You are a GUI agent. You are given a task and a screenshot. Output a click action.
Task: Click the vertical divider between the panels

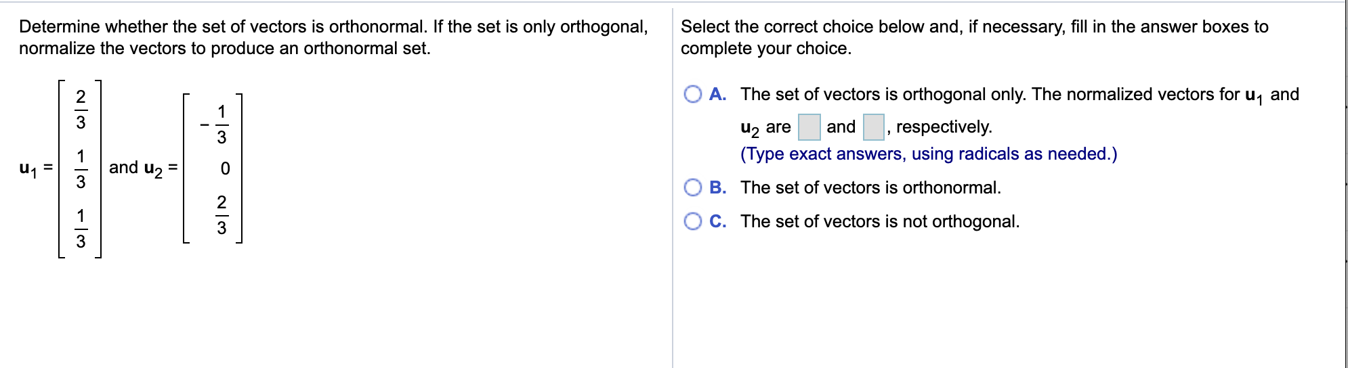pos(673,188)
